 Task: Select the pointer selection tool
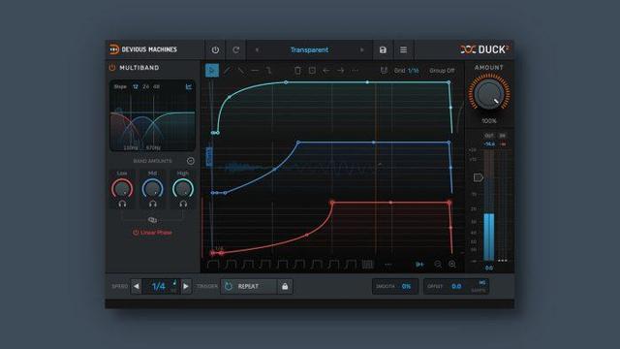(x=212, y=71)
